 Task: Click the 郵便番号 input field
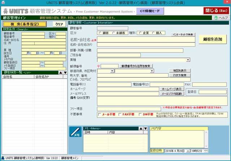110,66
